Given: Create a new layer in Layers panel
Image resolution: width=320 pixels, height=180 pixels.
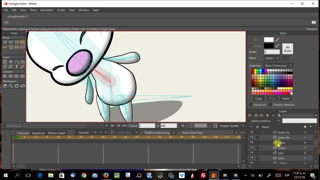Looking at the screenshot, I should pyautogui.click(x=250, y=115).
